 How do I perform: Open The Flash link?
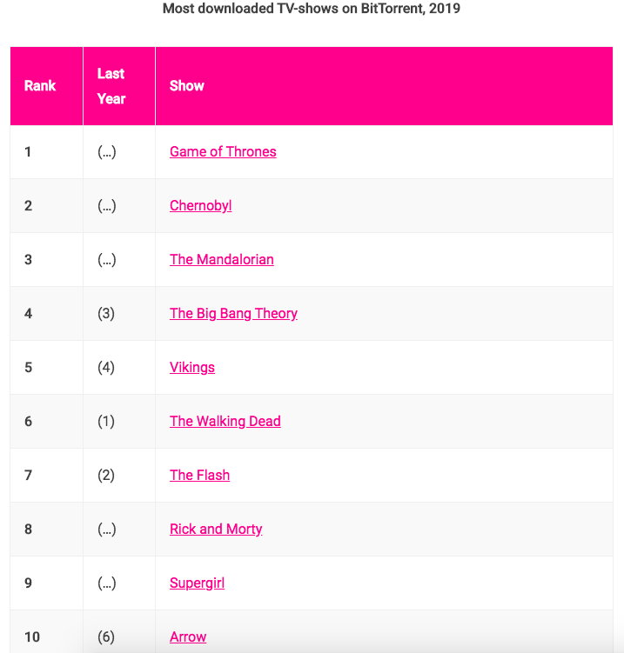[x=199, y=475]
